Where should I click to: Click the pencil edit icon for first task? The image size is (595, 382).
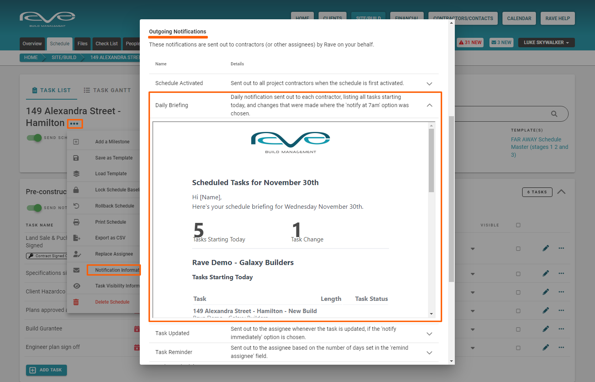[x=545, y=248]
